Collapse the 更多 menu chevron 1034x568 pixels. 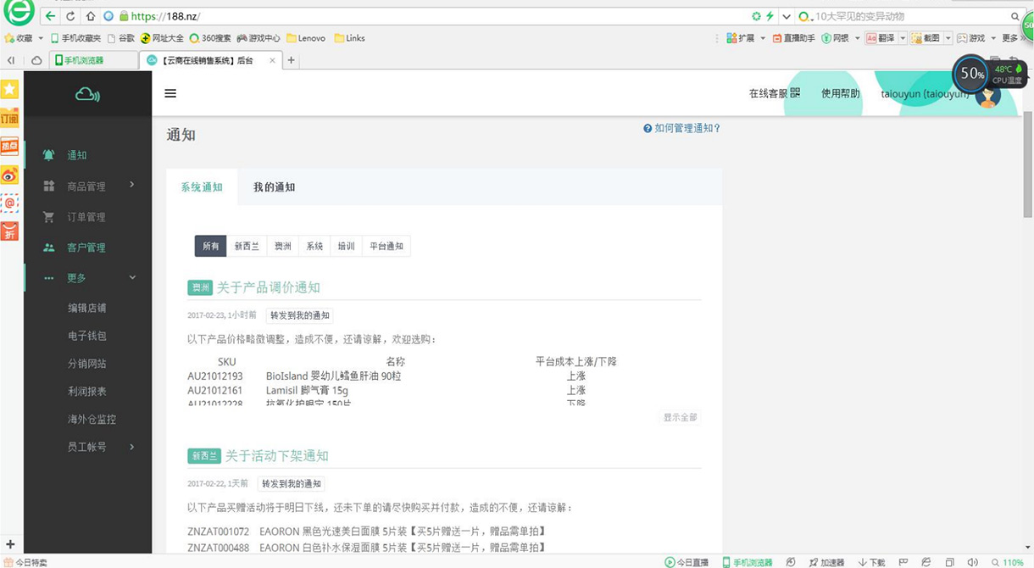coord(132,278)
